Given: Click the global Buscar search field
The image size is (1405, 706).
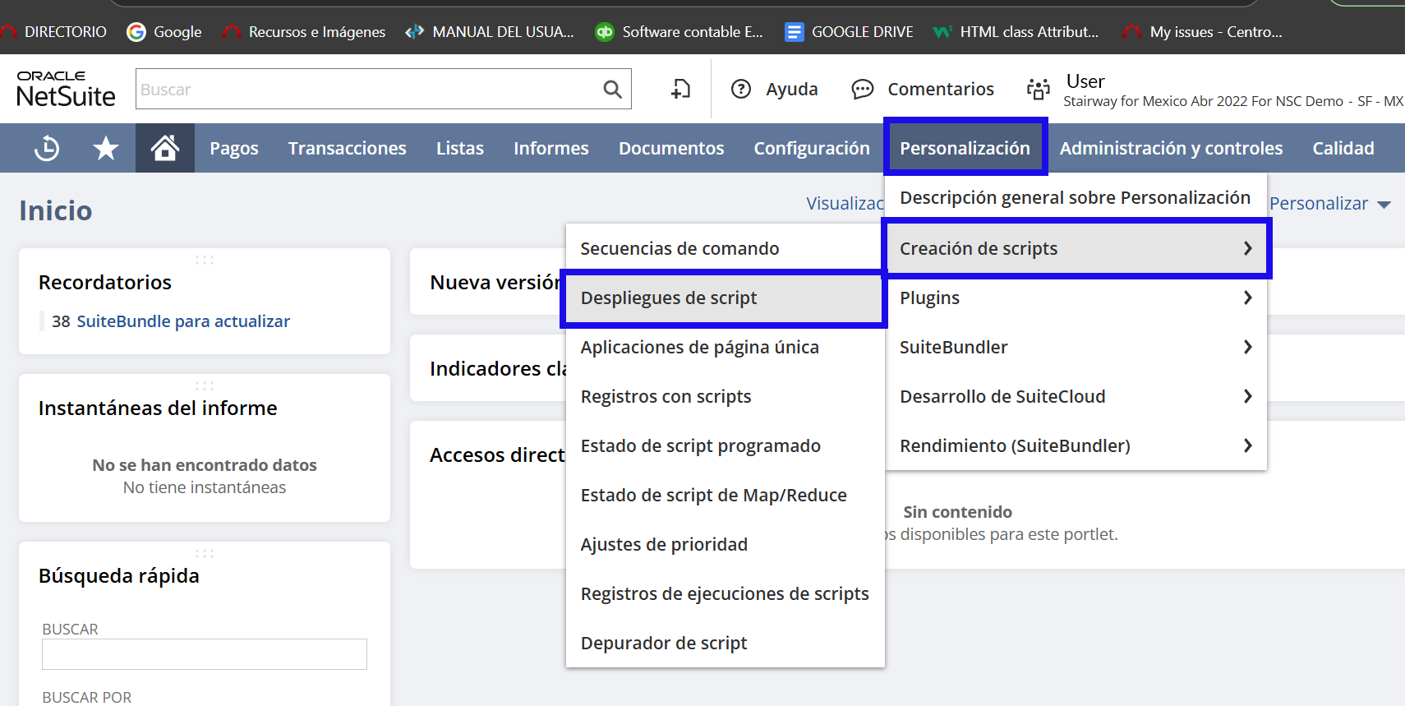Looking at the screenshot, I should coord(366,90).
